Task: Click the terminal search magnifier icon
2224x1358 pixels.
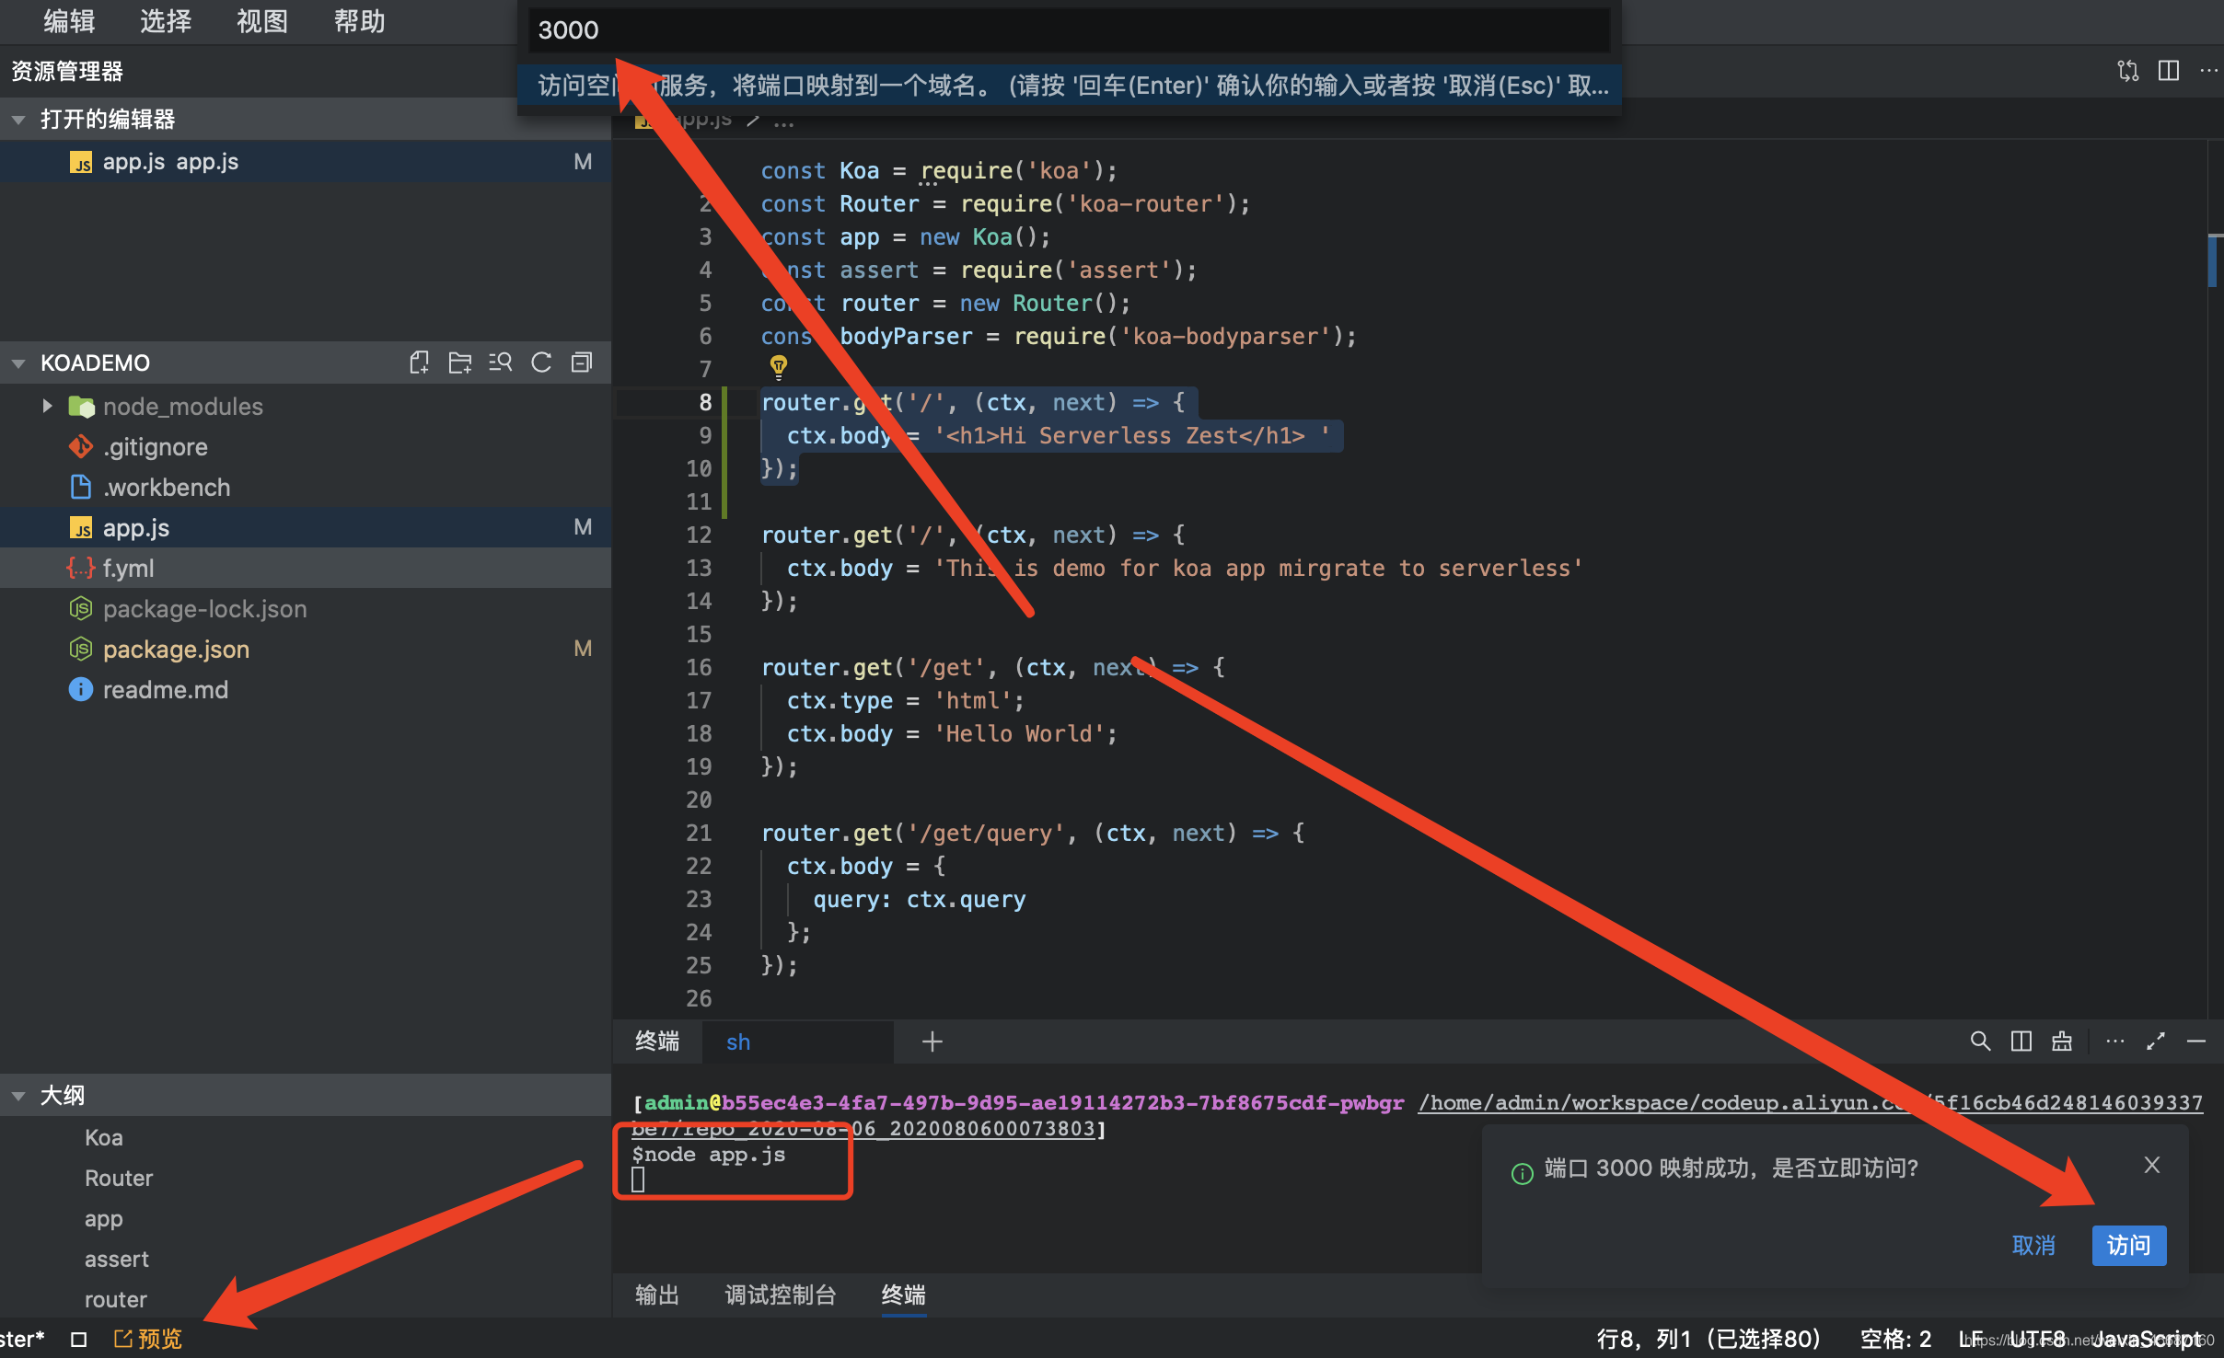Action: pos(1980,1041)
